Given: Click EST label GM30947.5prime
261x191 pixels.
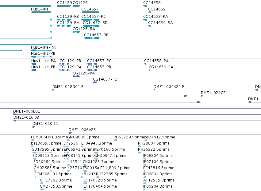Looking at the screenshot, I should click(110, 156).
